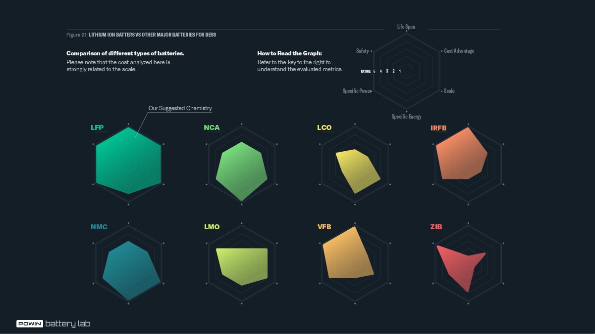Screen dimensions: 595x334
Task: Select the Safety axis label
Action: point(362,51)
